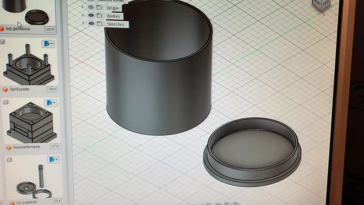The width and height of the screenshot is (364, 205).
Task: Click the RIGHT face of the ViewCube
Action: (326, 3)
